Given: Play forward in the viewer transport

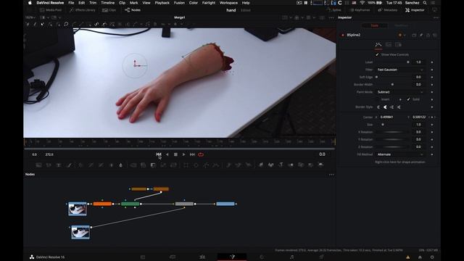Looking at the screenshot, I should pos(183,154).
